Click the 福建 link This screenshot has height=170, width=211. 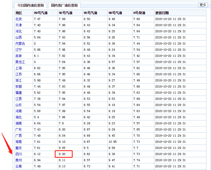click(x=19, y=93)
